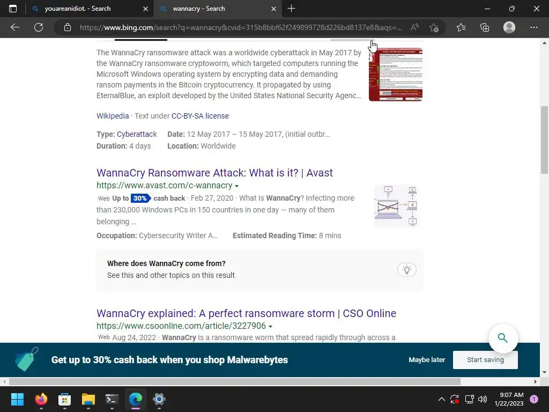Open Read Aloud from the address bar
Viewport: 549px width, 412px height.
coord(414,27)
